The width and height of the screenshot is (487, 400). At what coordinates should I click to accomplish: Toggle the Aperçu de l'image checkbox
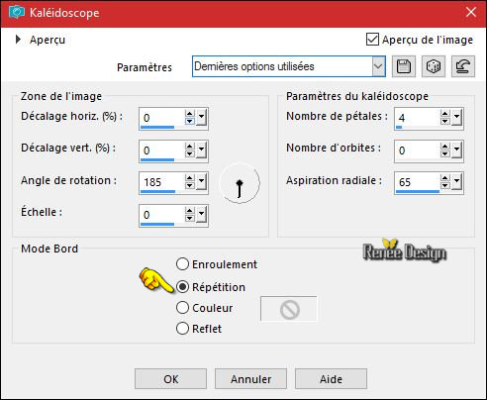tap(372, 40)
